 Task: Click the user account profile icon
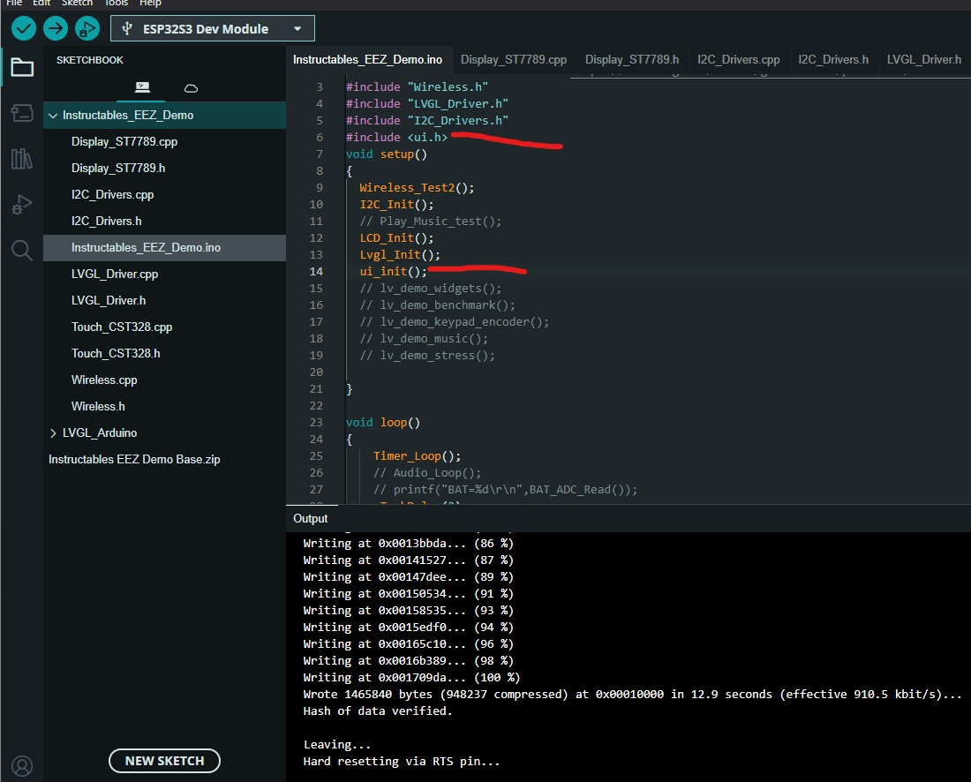click(22, 766)
